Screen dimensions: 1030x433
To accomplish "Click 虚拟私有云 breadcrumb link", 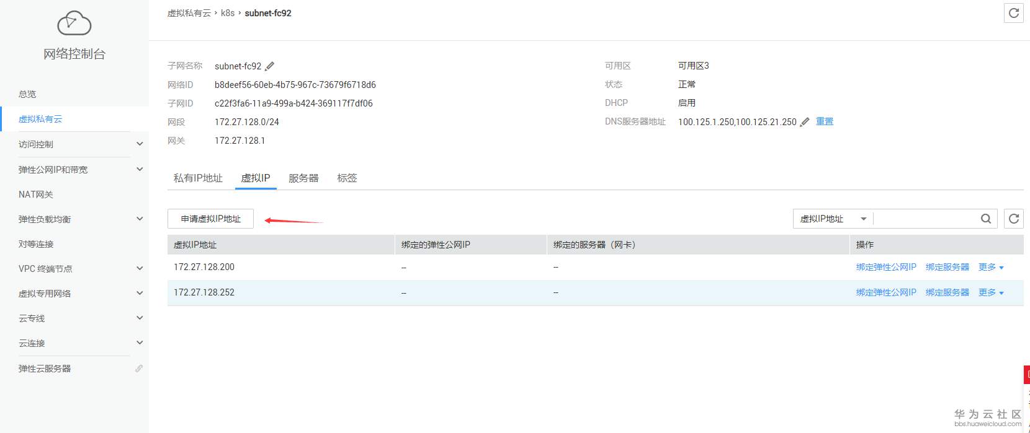I will [189, 13].
